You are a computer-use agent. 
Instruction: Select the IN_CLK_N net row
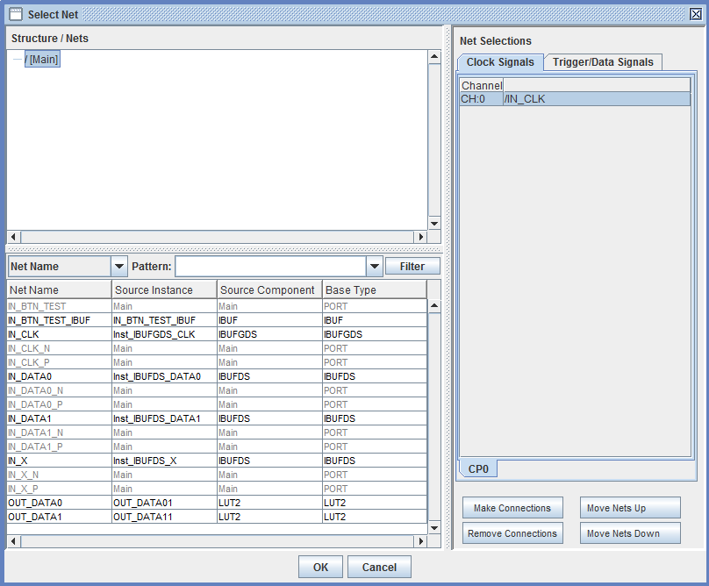click(217, 348)
